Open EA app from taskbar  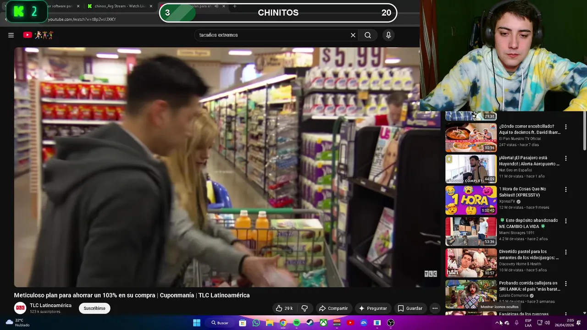(x=364, y=323)
